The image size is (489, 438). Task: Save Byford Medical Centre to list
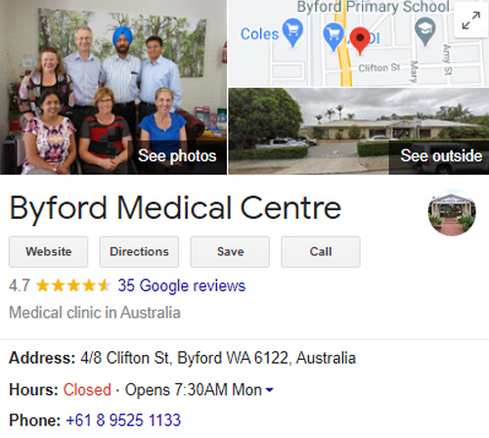pos(230,252)
